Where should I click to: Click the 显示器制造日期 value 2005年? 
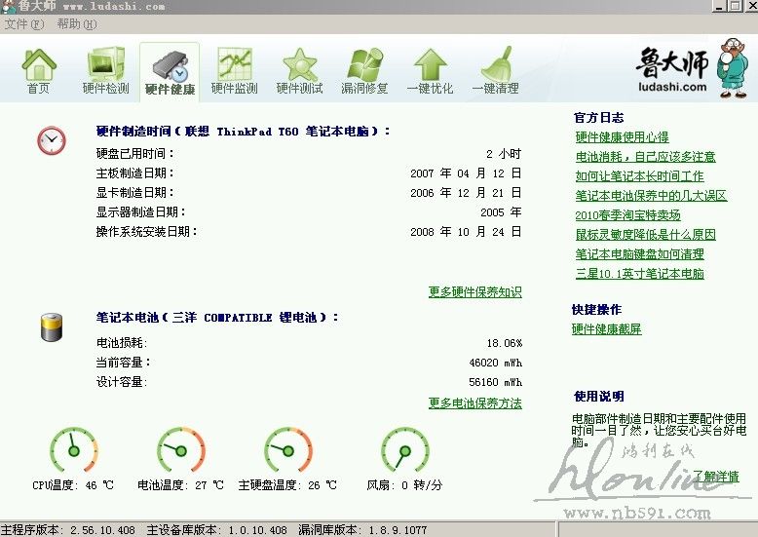coord(501,211)
